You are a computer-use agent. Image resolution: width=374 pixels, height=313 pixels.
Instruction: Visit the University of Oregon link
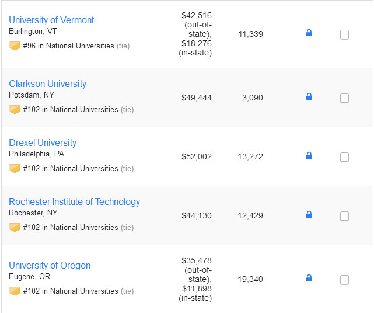click(x=50, y=265)
